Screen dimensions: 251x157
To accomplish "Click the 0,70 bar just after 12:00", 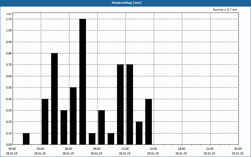I will (x=130, y=105).
